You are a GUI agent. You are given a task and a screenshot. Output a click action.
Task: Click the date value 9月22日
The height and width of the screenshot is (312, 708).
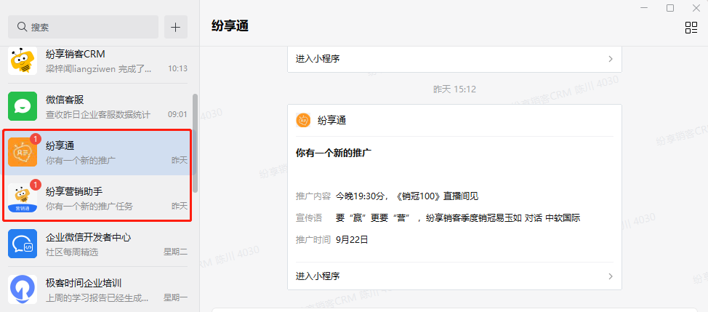coord(353,240)
